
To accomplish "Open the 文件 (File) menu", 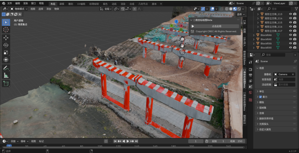I will (x=9, y=3).
